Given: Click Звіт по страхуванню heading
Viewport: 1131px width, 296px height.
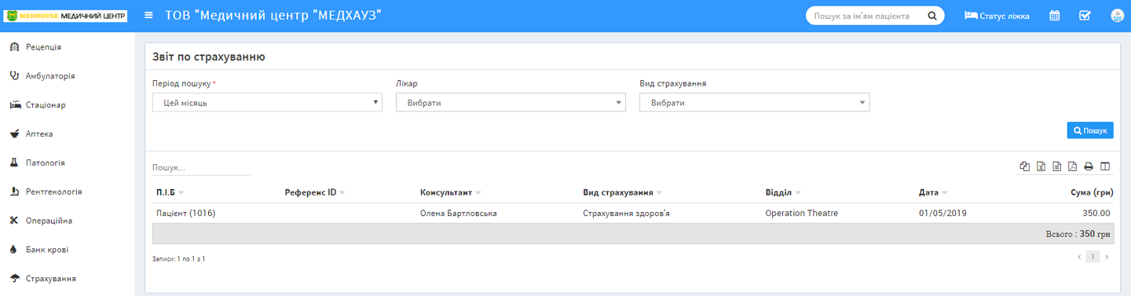Looking at the screenshot, I should (x=208, y=57).
